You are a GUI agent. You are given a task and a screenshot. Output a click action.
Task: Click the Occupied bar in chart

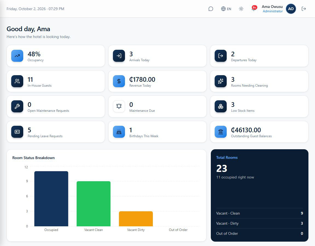point(51,199)
